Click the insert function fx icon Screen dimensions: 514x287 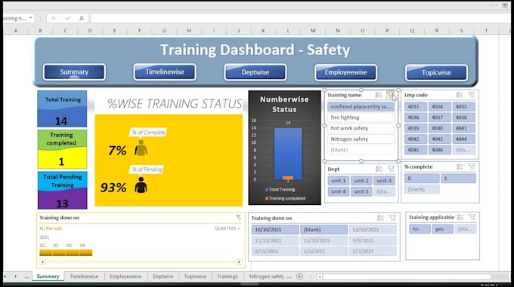coord(82,18)
